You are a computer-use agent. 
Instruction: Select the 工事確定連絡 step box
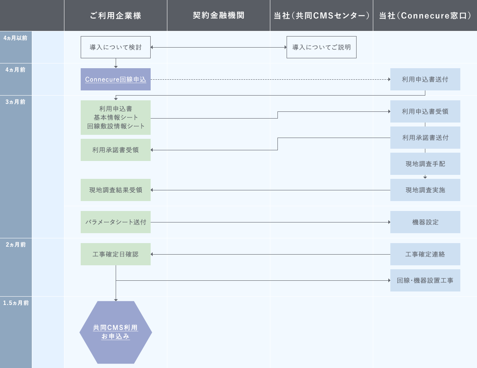click(x=425, y=254)
